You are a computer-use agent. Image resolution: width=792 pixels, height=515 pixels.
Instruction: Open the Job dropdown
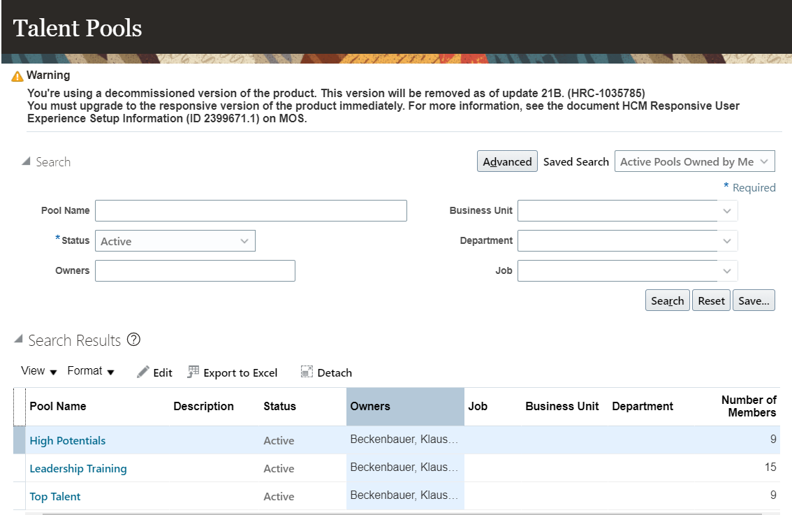726,270
